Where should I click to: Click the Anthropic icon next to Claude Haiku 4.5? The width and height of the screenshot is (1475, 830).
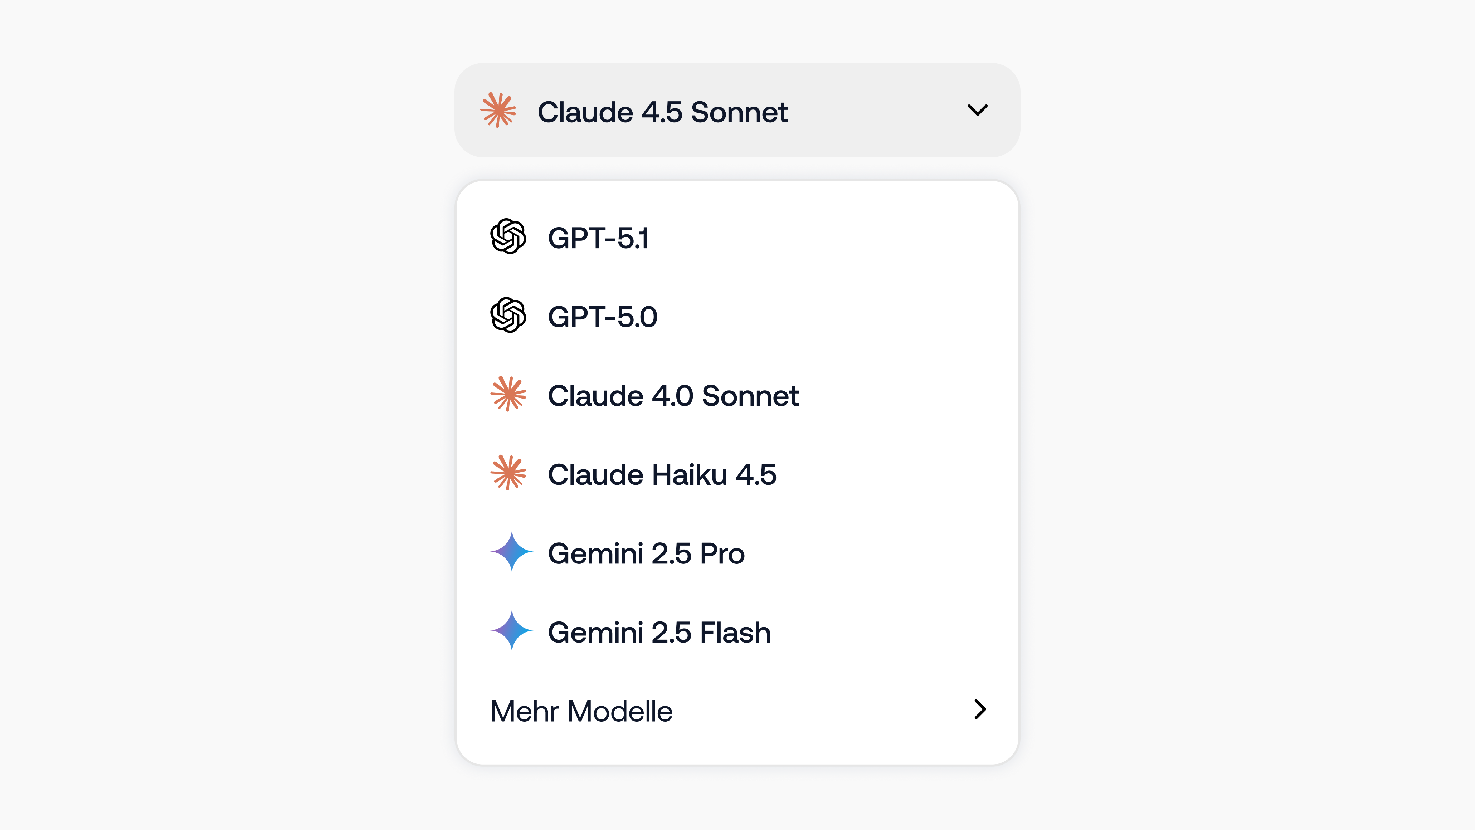[x=510, y=474]
